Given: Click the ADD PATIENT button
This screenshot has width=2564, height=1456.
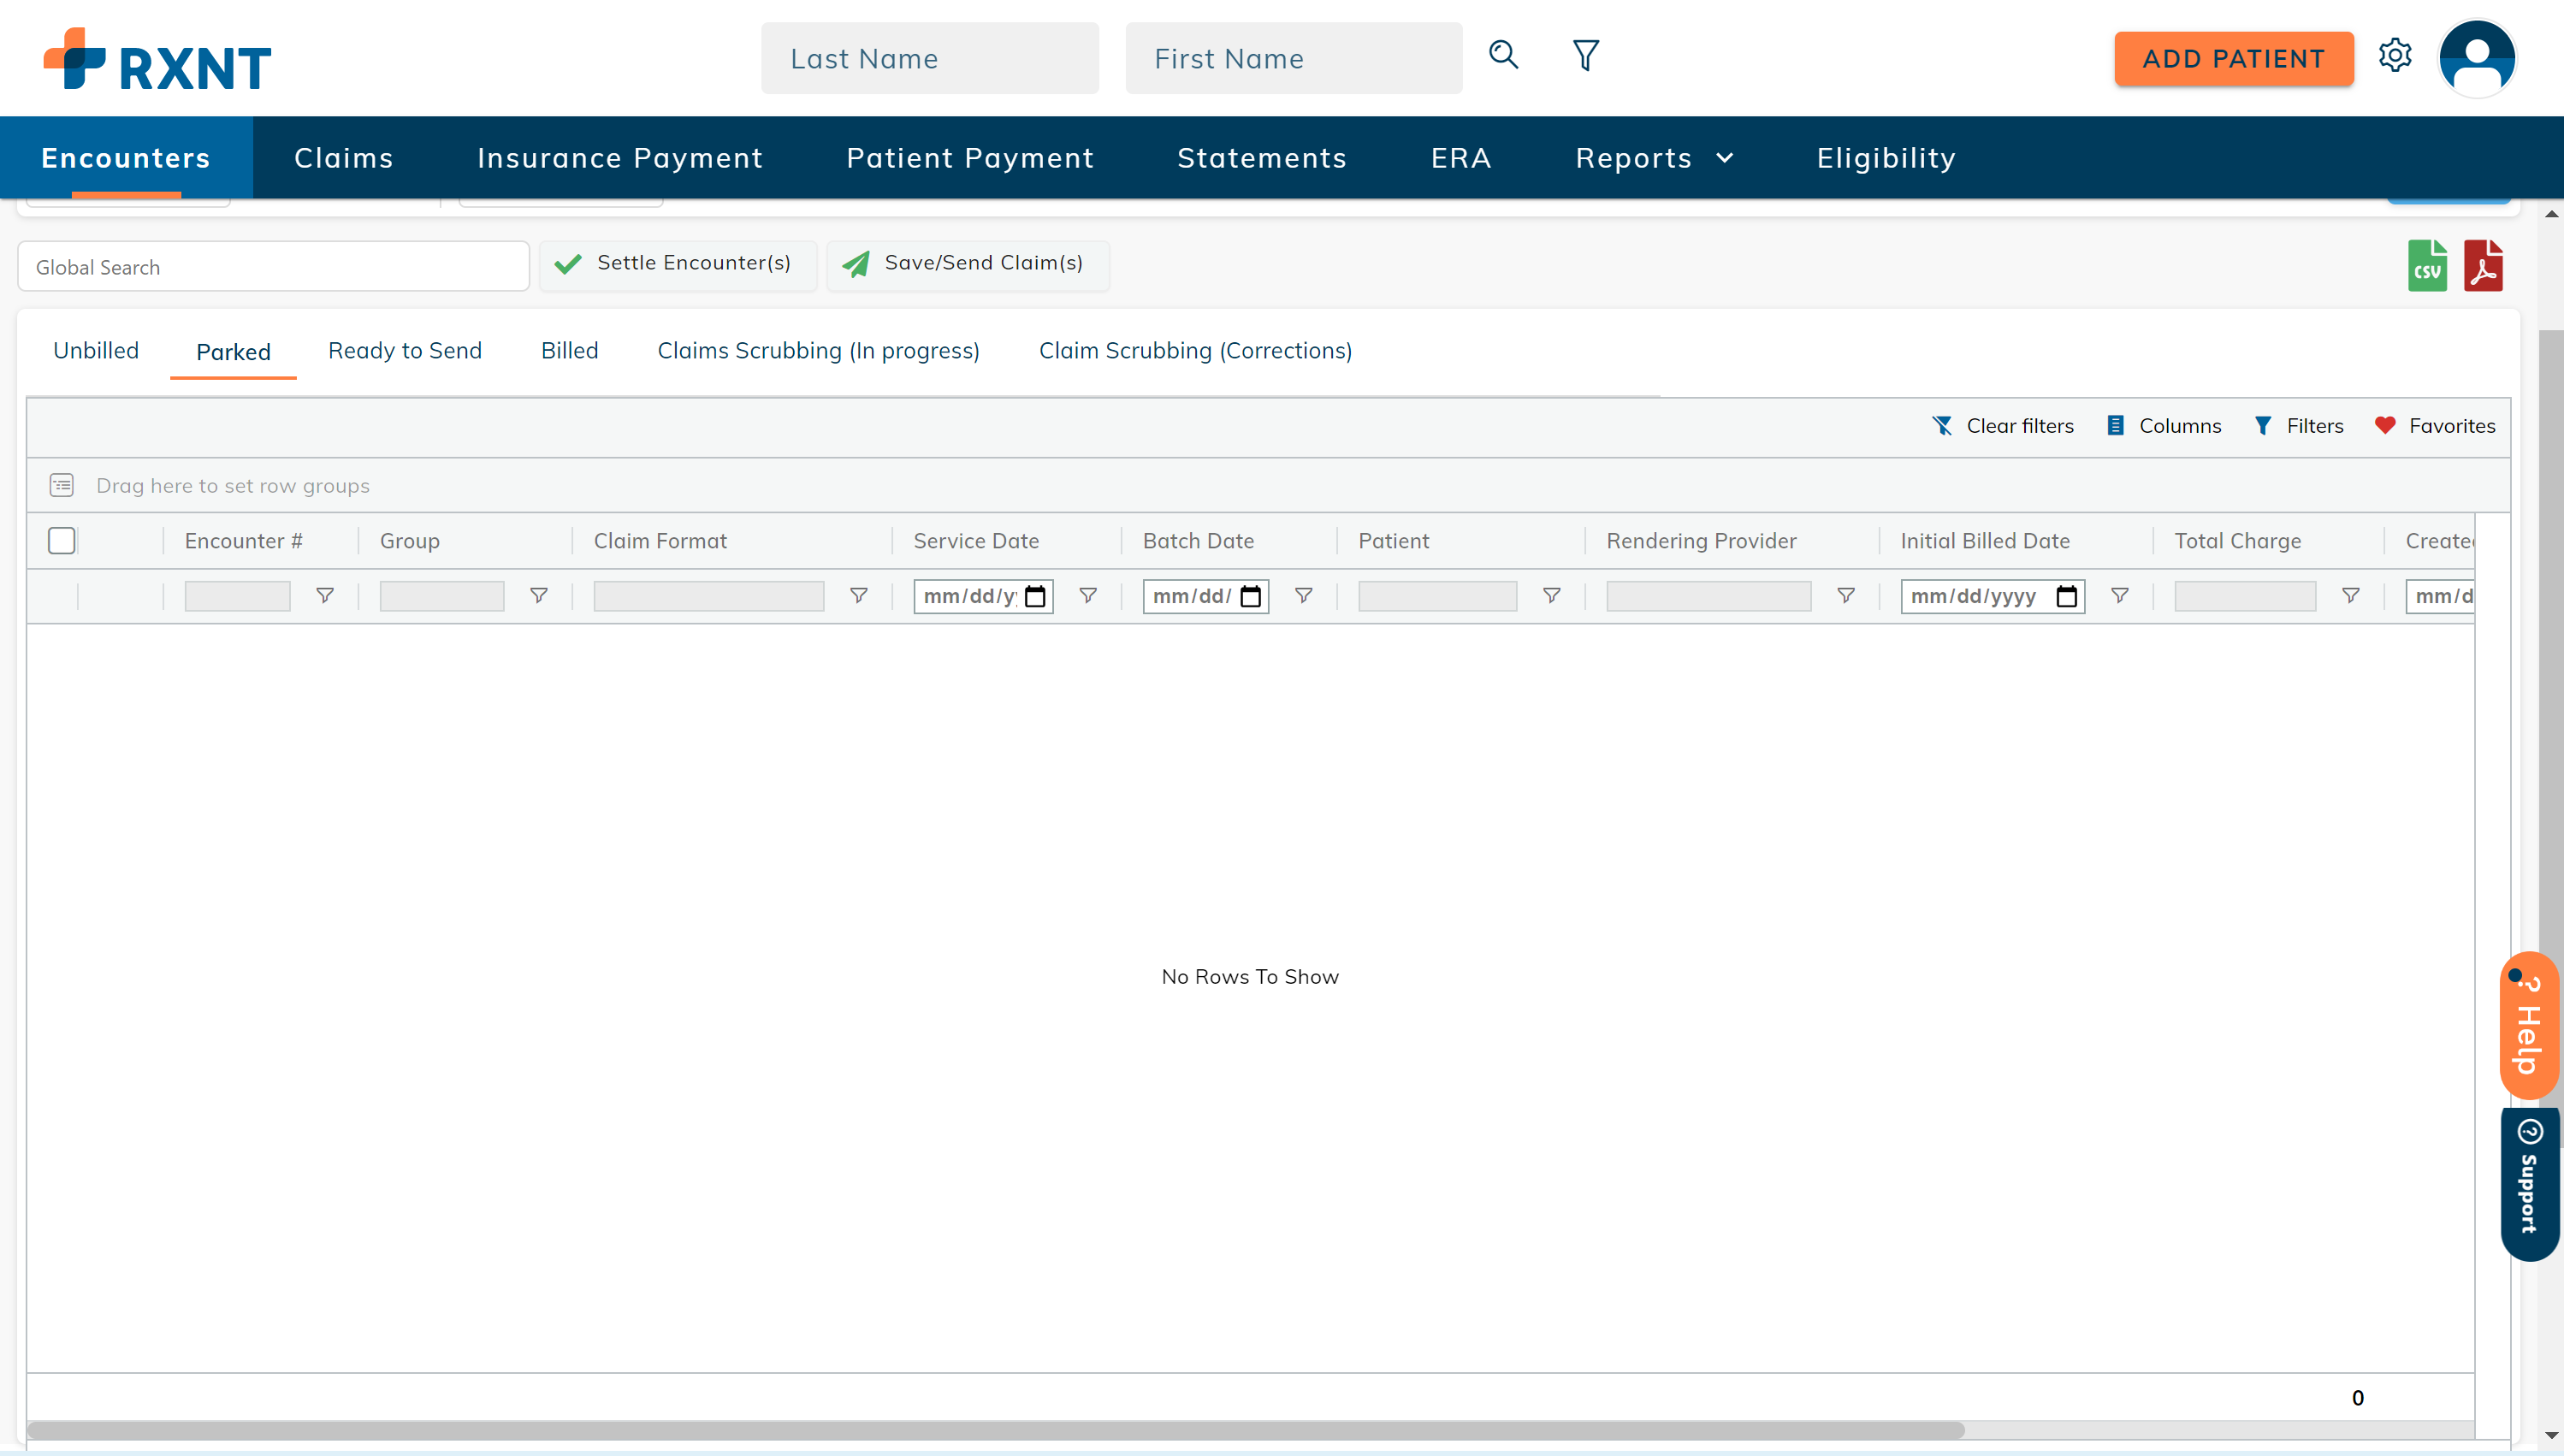Looking at the screenshot, I should point(2233,59).
